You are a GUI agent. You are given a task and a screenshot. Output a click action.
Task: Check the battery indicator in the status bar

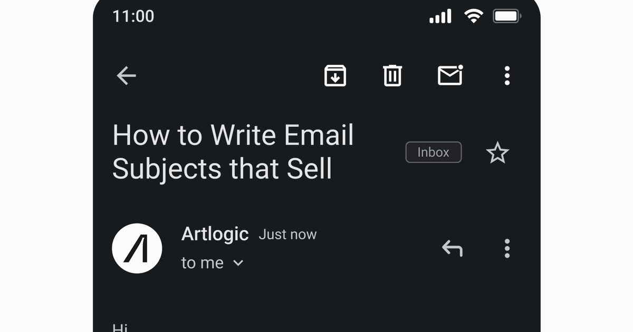tap(507, 16)
